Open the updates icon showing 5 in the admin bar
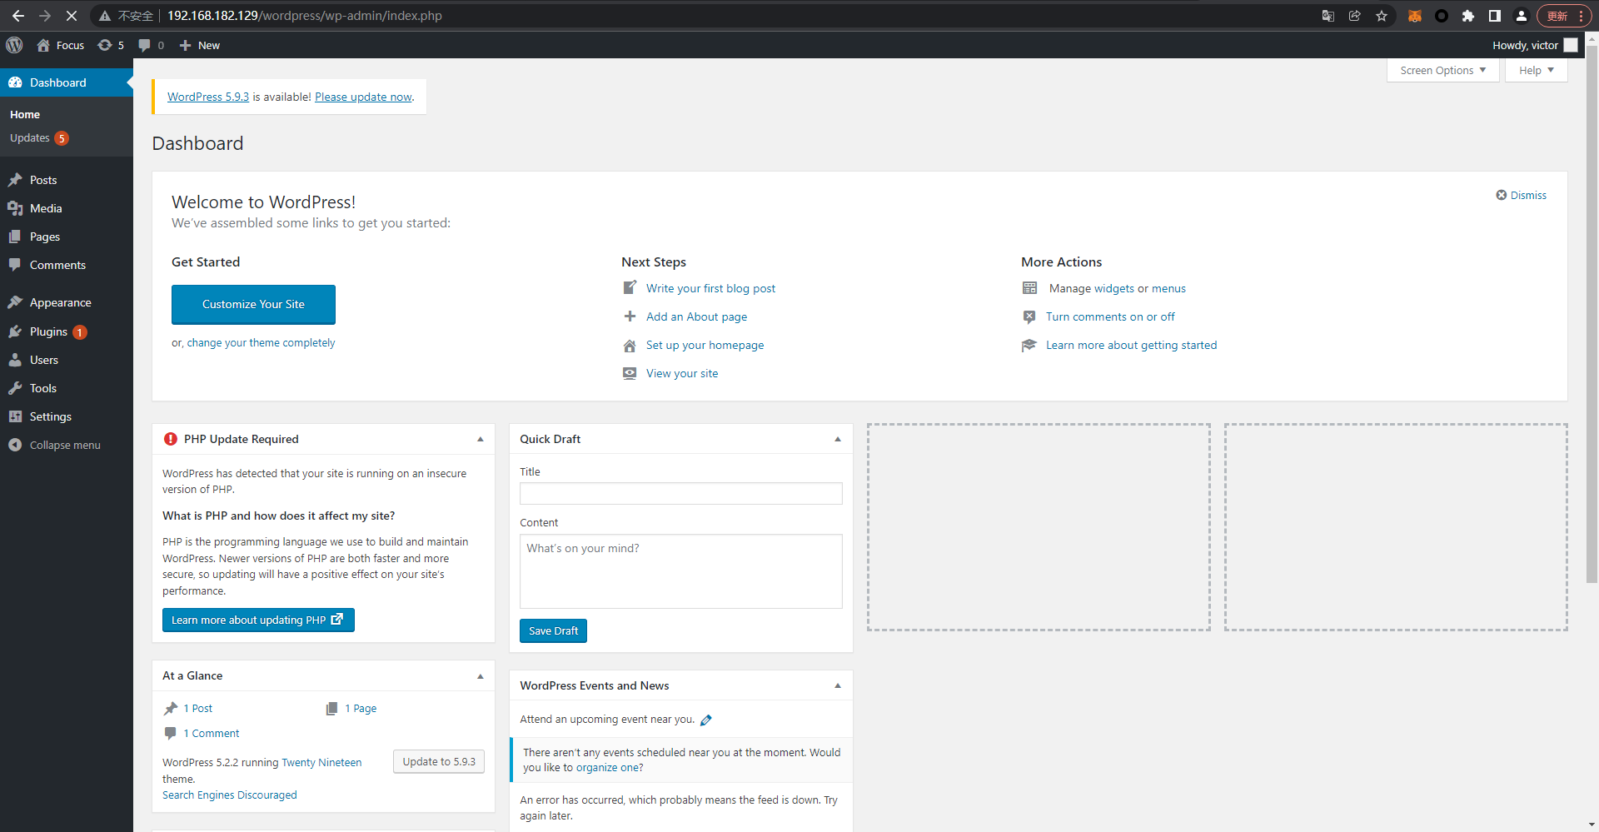The height and width of the screenshot is (832, 1599). pyautogui.click(x=105, y=45)
